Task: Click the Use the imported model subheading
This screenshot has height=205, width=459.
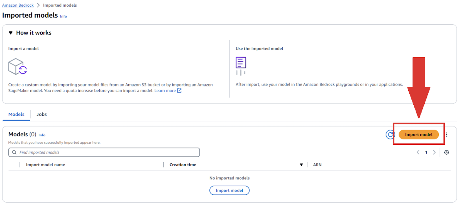Action: tap(259, 49)
